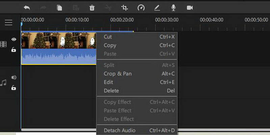Click the microphone voiceover icon
The height and width of the screenshot is (135, 270).
point(173,8)
